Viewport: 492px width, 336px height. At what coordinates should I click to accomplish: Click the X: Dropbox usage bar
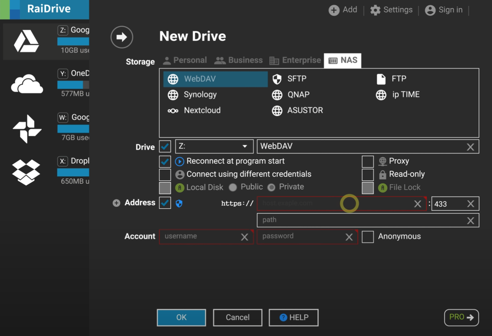tap(73, 172)
